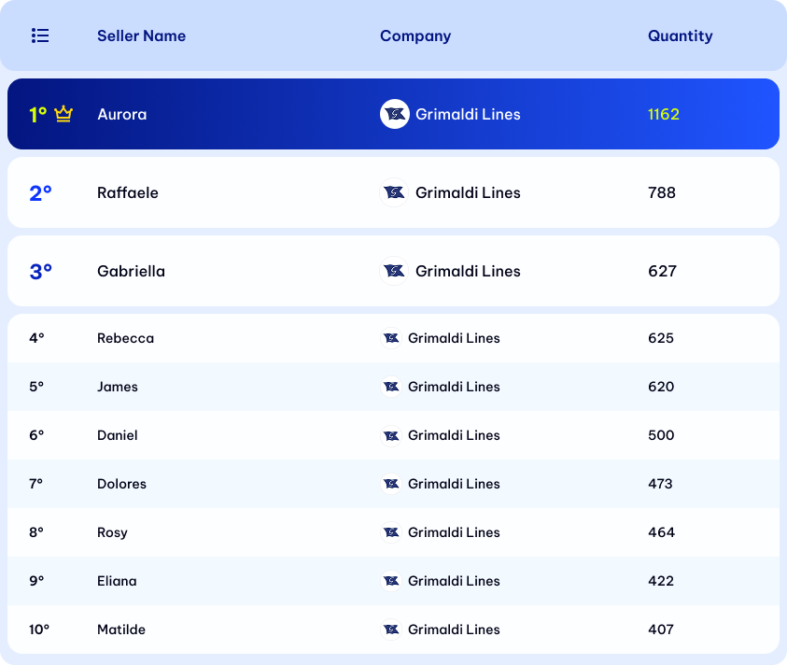The width and height of the screenshot is (787, 665).
Task: Click Rosy's company name Grimaldi Lines
Action: (x=454, y=532)
